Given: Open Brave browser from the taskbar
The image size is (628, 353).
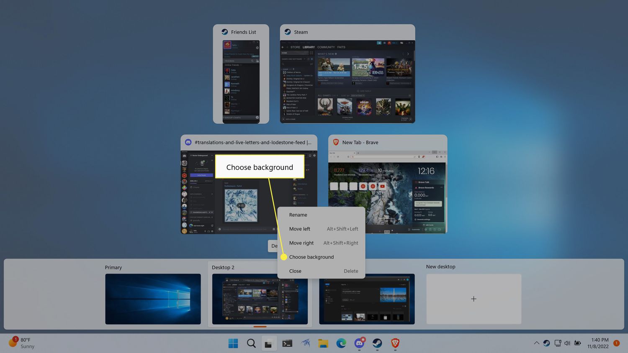Looking at the screenshot, I should coord(395,343).
